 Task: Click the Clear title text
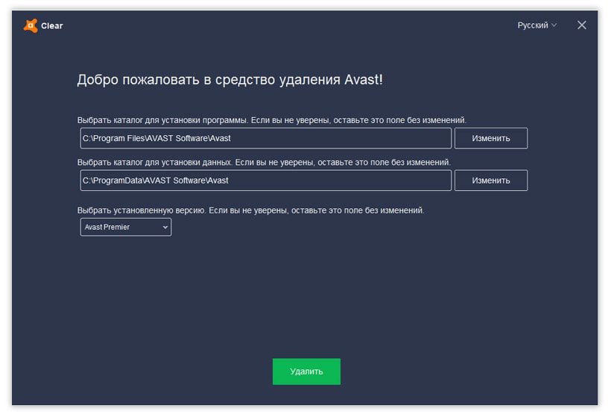[52, 26]
